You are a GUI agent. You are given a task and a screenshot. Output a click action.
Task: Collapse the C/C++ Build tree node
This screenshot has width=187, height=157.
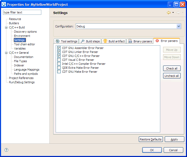[6, 27]
